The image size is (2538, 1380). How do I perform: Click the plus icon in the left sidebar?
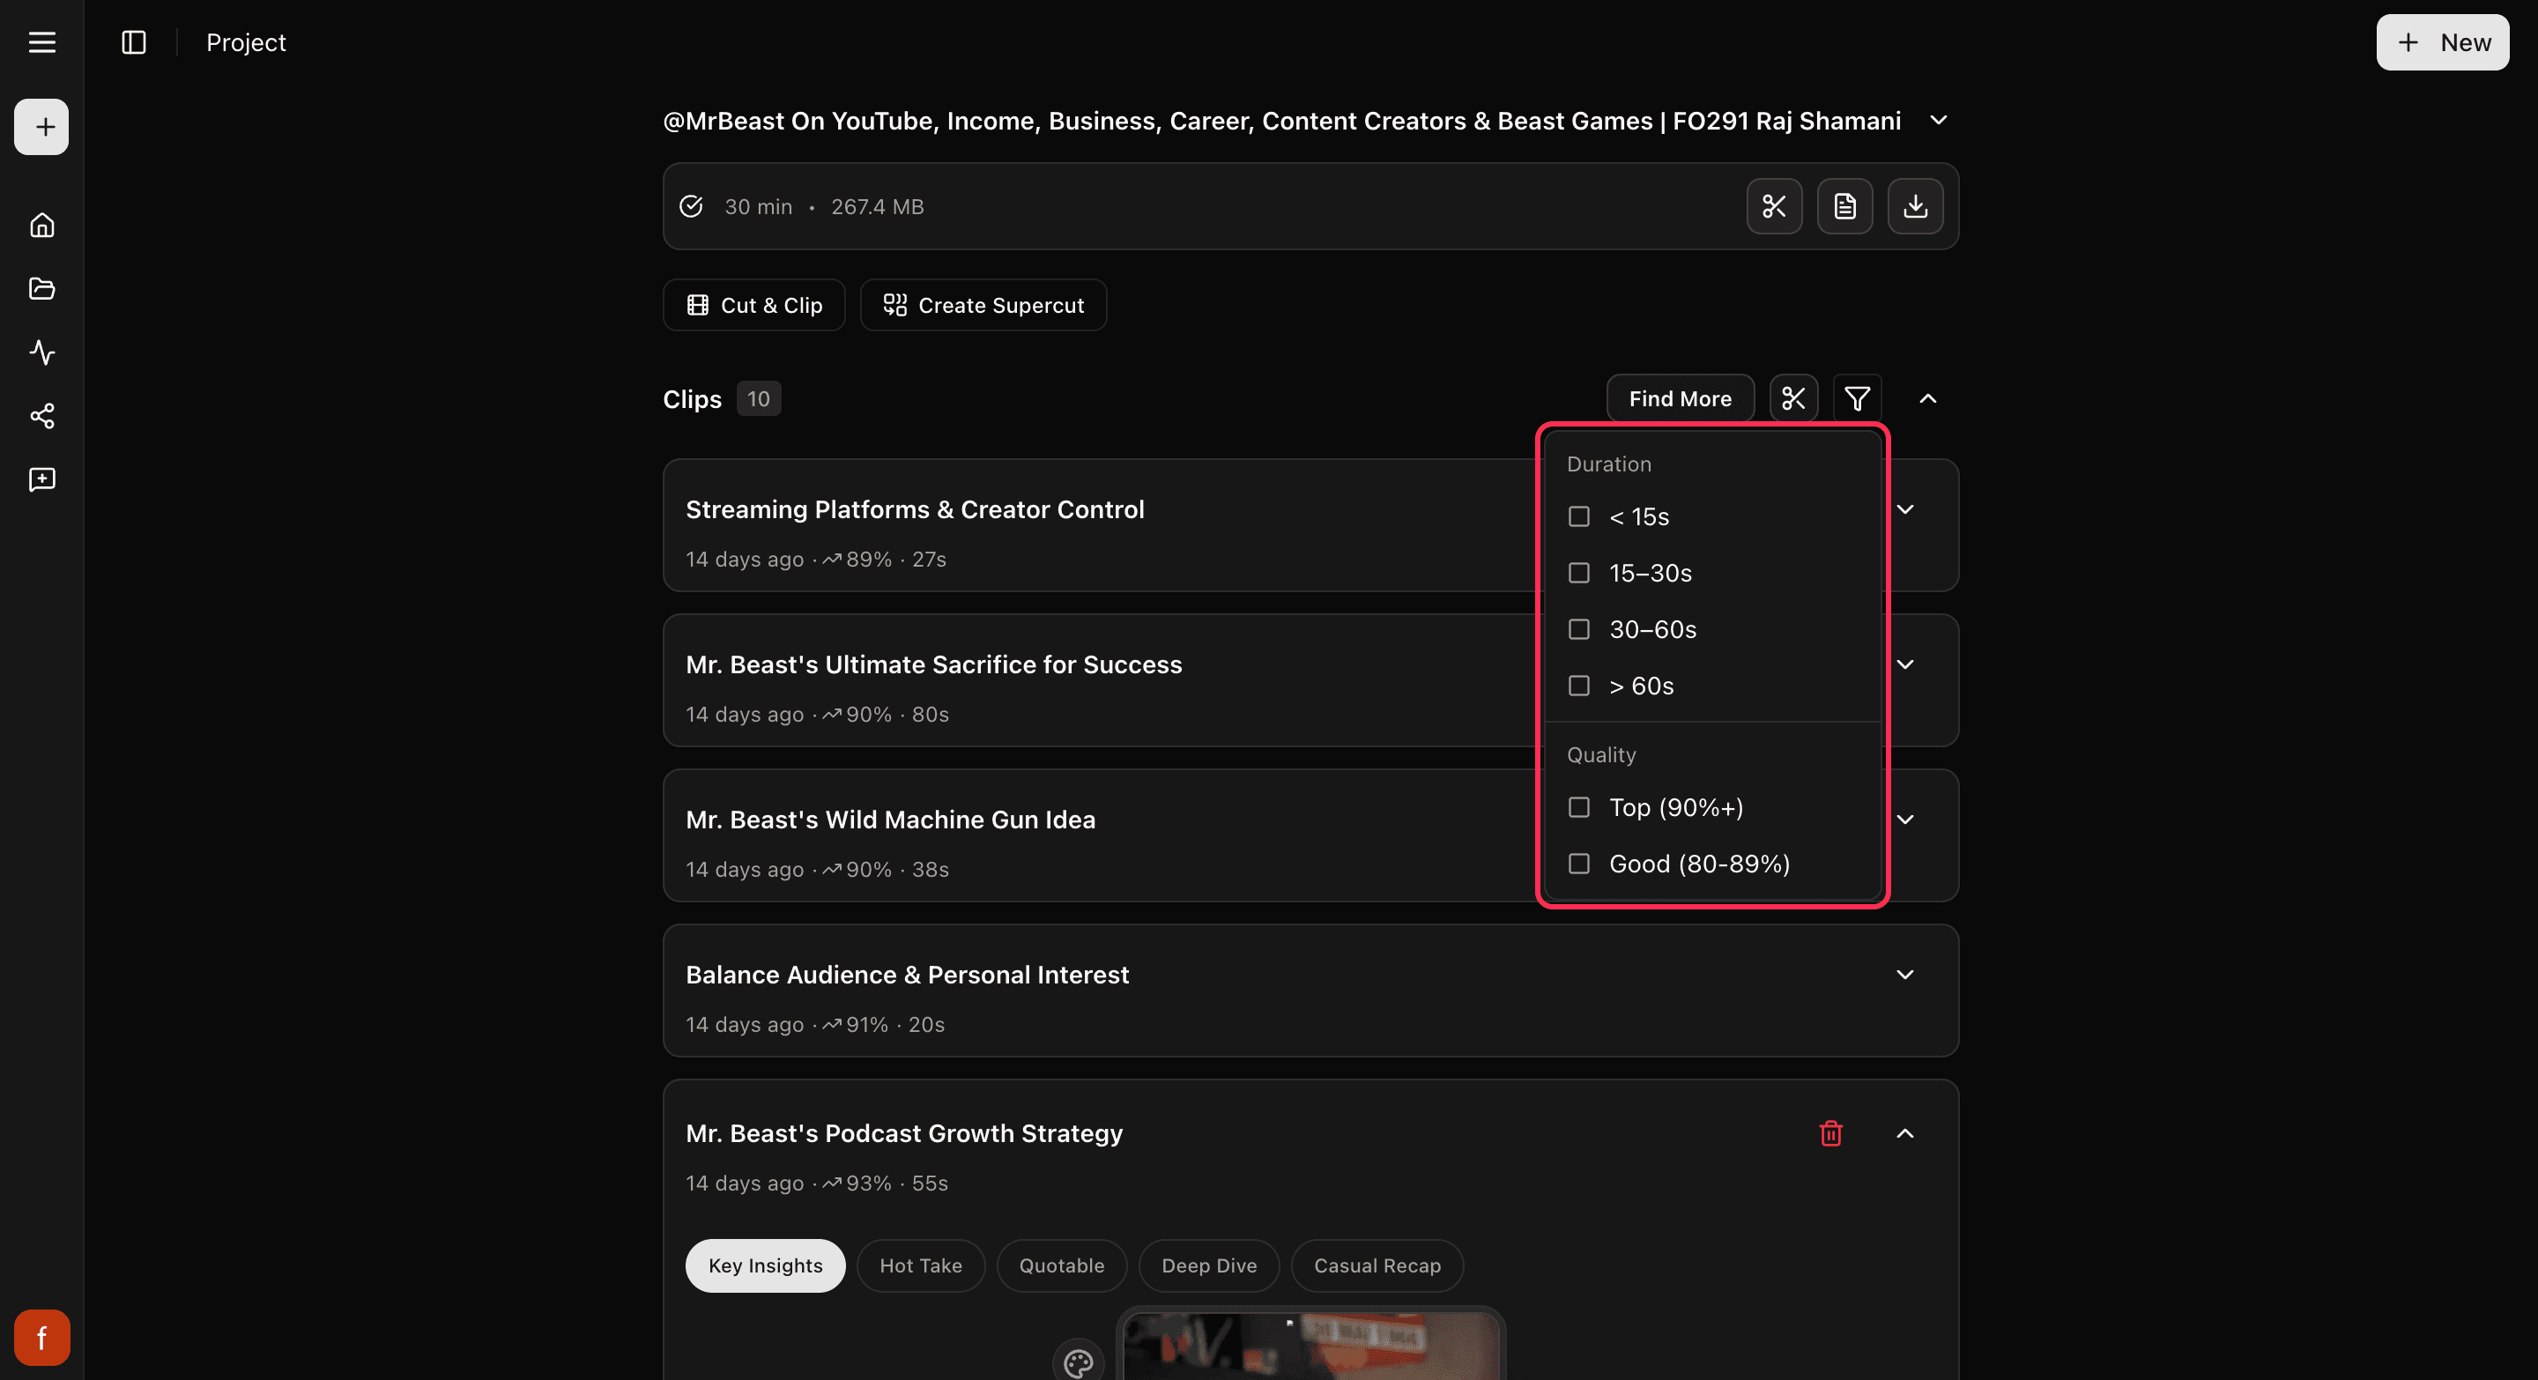(41, 127)
